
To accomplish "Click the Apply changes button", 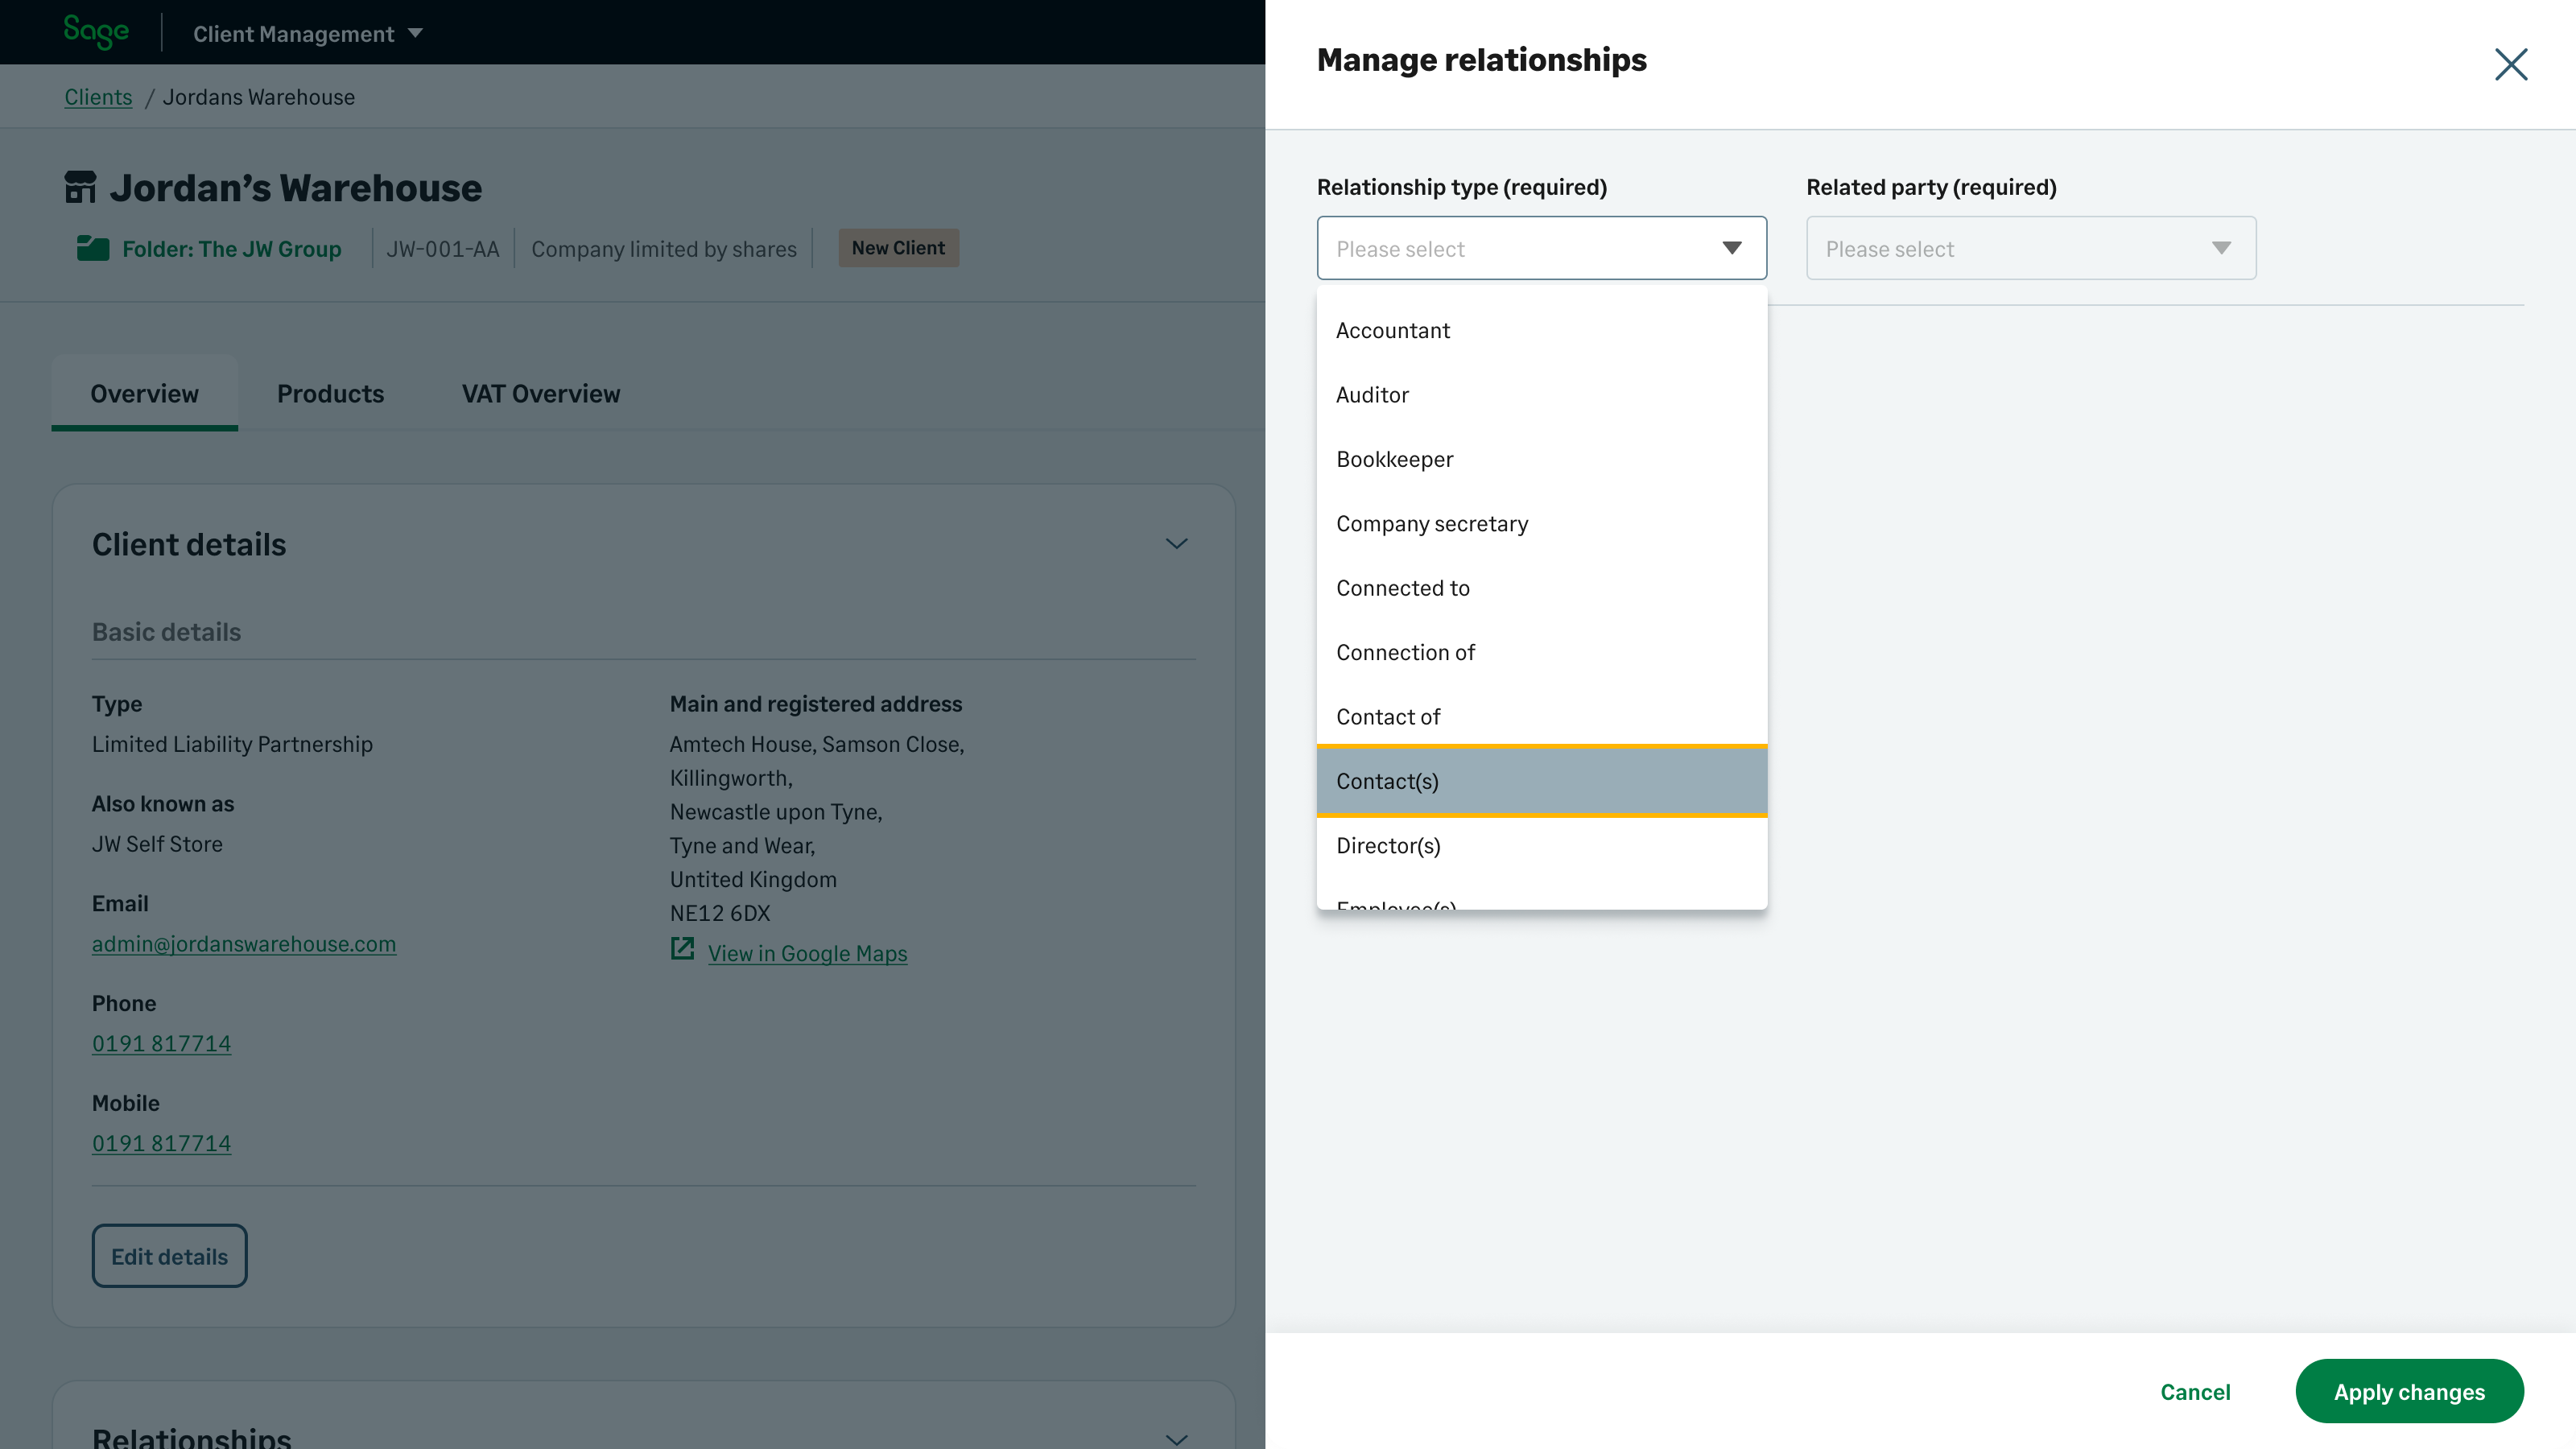I will pyautogui.click(x=2408, y=1391).
